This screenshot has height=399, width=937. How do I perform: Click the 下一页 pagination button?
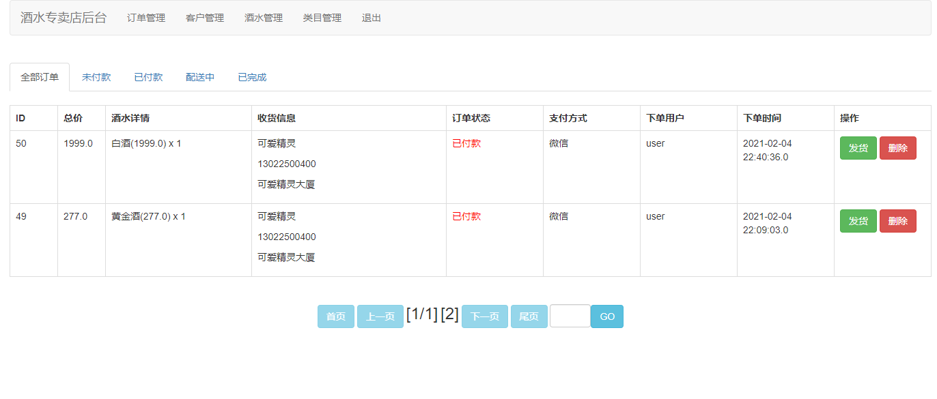click(x=485, y=316)
